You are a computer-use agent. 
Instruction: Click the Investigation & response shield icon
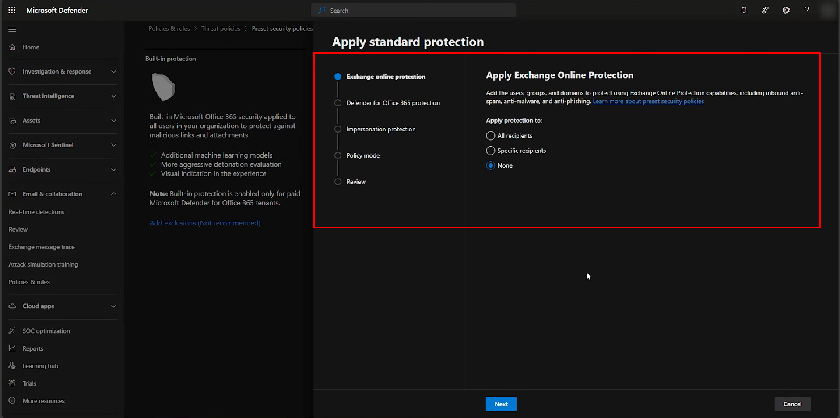pos(12,71)
